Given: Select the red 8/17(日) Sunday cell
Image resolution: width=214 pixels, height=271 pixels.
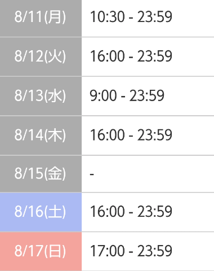Looking at the screenshot, I should click(41, 251).
